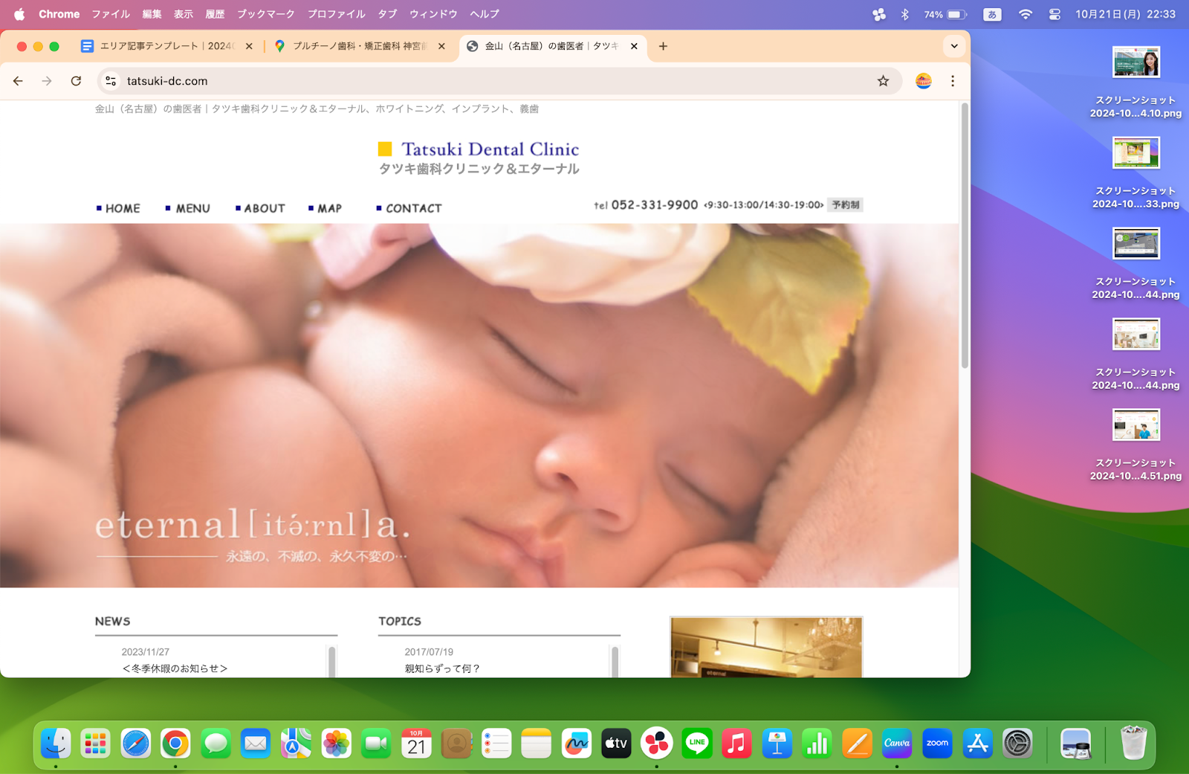Image resolution: width=1189 pixels, height=774 pixels.
Task: Click the TOPICS list scrollbar
Action: coord(615,662)
